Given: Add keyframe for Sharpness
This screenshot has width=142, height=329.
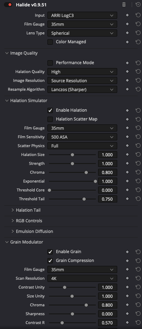Looking at the screenshot, I should 127,314.
